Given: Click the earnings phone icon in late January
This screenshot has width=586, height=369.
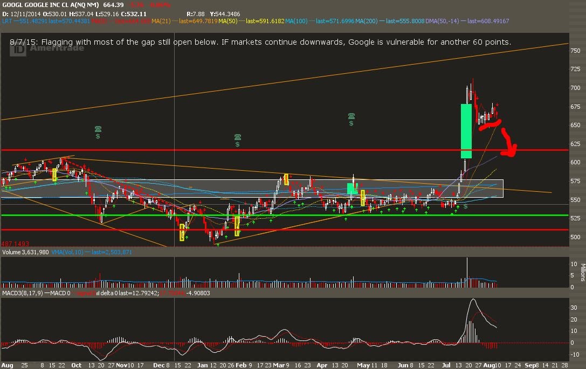Looking at the screenshot, I should [x=237, y=137].
